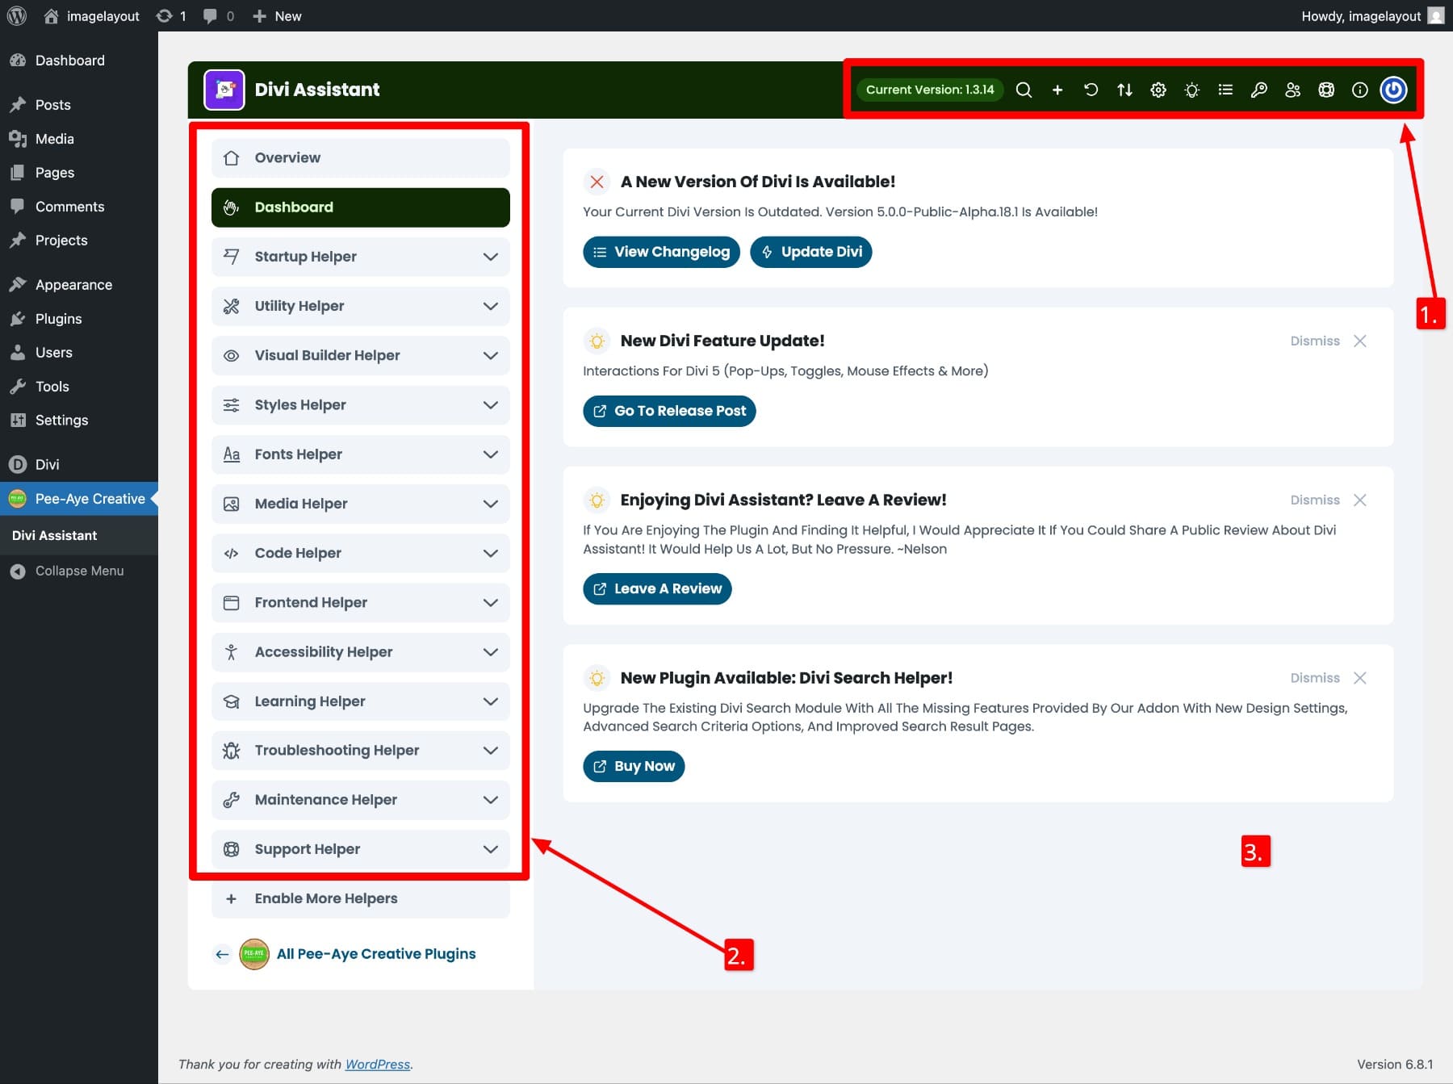This screenshot has width=1453, height=1084.
Task: Select the Dashboard item in Divi Assistant sidebar
Action: coord(360,207)
